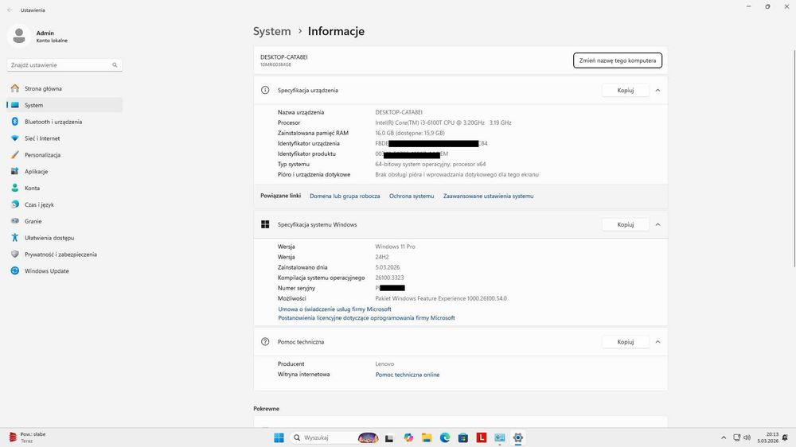Click the Settings gear taskbar icon
Image resolution: width=796 pixels, height=447 pixels.
pos(518,438)
